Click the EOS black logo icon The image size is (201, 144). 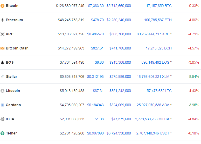(2, 62)
